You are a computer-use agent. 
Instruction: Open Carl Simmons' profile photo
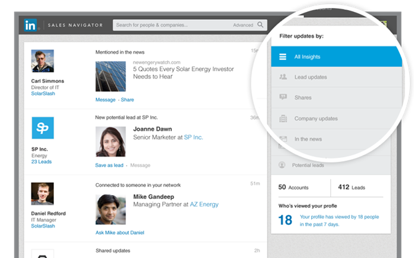(42, 61)
